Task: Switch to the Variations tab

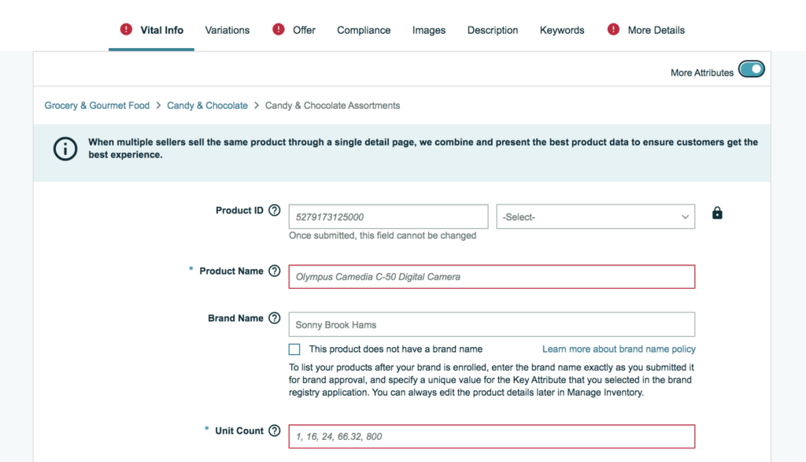Action: pos(227,30)
